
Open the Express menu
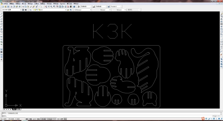coord(63,4)
